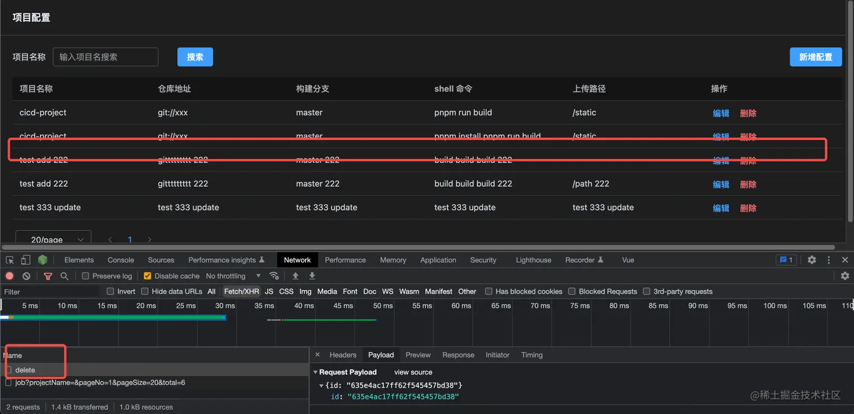Image resolution: width=854 pixels, height=414 pixels.
Task: Open the Performance panel tab
Action: (x=345, y=260)
